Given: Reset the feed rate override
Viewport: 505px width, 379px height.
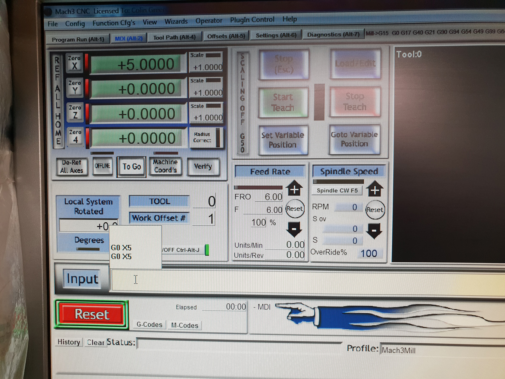Looking at the screenshot, I should pos(295,209).
